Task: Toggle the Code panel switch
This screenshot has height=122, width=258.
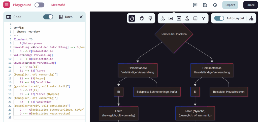Action: point(48,17)
